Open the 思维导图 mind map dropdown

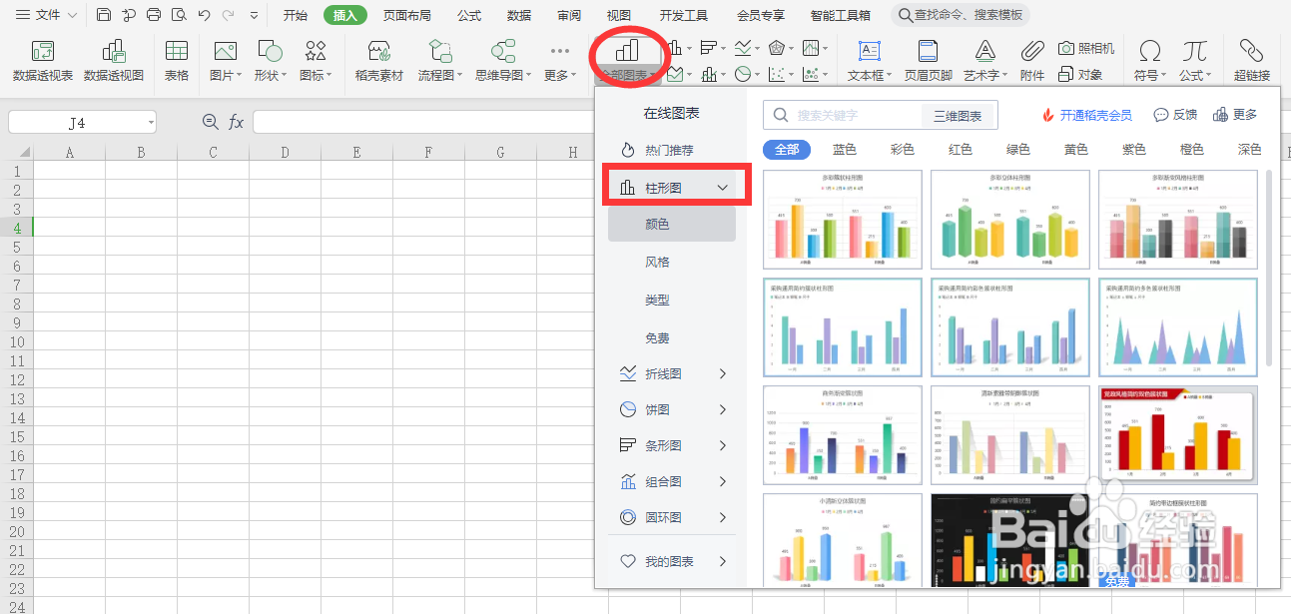(503, 75)
